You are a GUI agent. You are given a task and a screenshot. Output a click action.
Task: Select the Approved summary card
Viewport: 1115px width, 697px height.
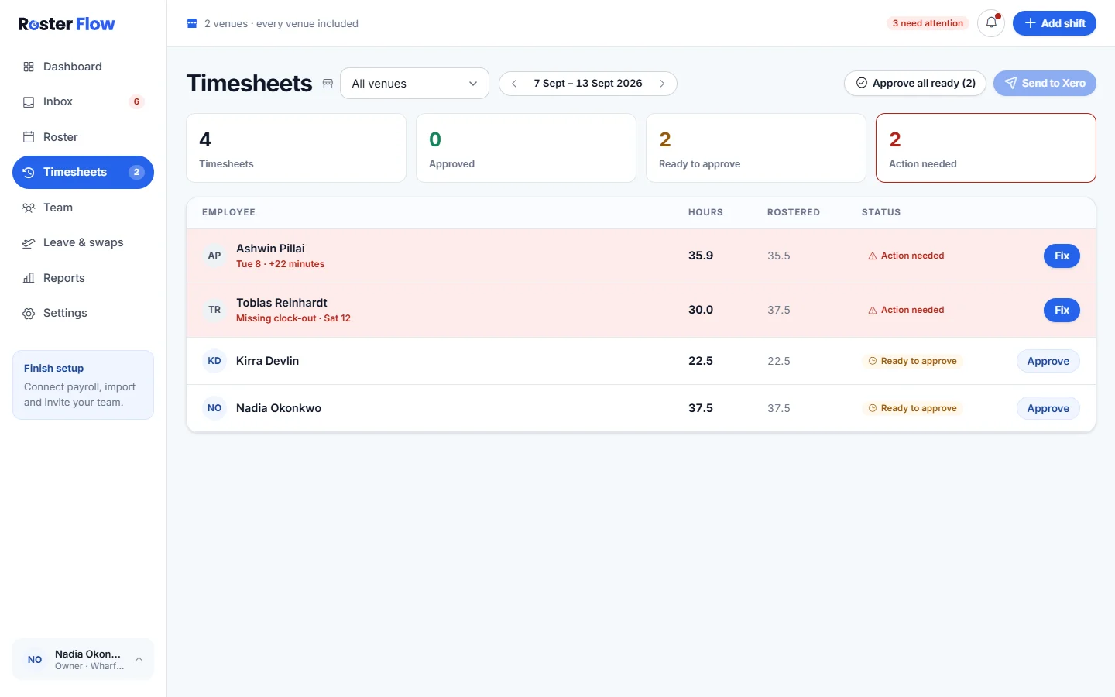click(x=526, y=148)
